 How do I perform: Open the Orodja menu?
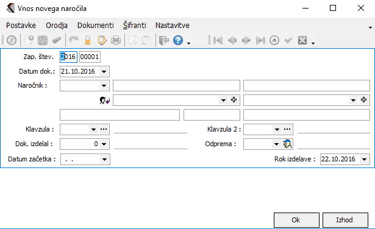57,26
